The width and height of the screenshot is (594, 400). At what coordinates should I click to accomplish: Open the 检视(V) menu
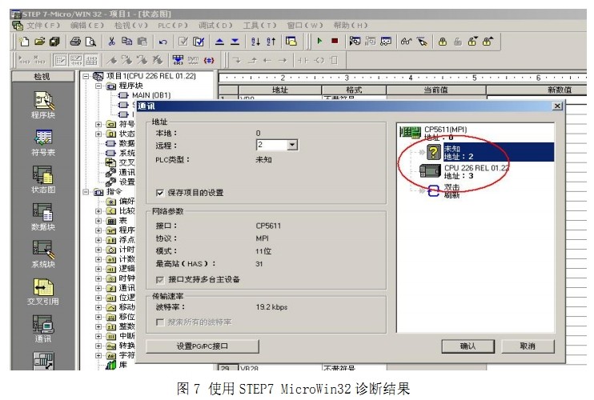tap(131, 26)
